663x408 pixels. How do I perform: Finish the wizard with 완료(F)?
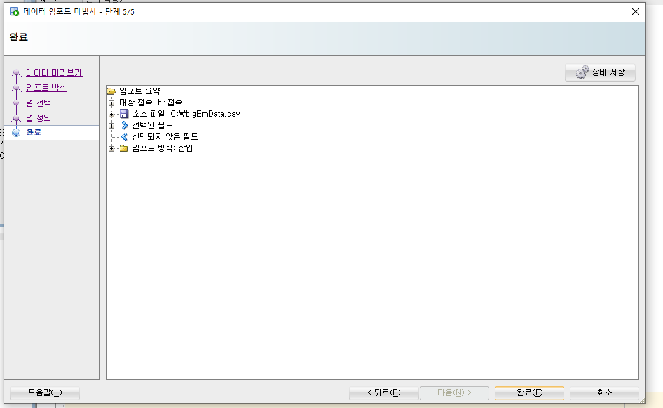click(530, 393)
